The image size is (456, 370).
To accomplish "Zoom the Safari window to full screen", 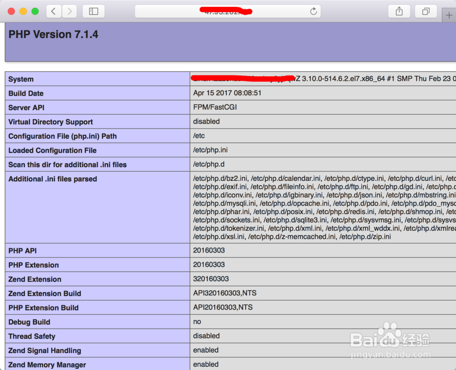I will pos(35,11).
